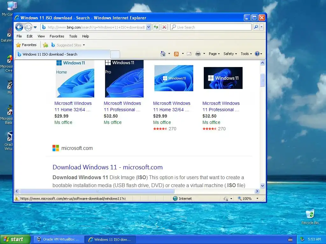This screenshot has height=244, width=326.
Task: Open the Tools command bar dropdown
Action: 246,54
